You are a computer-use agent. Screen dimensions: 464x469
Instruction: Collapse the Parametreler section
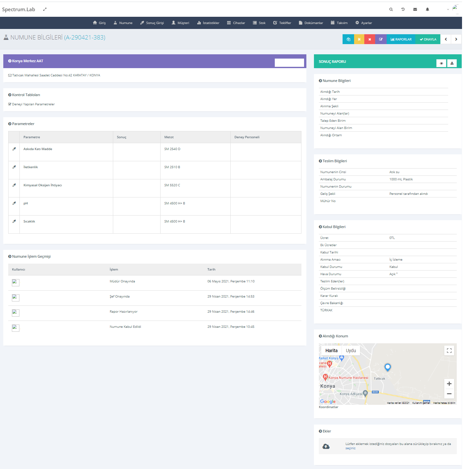[10, 124]
